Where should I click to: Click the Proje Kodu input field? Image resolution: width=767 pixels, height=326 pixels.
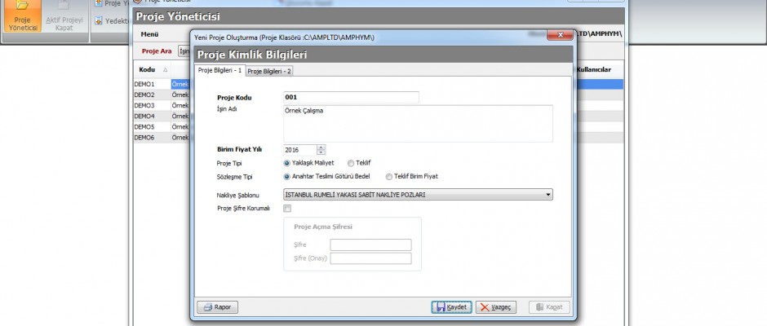[x=351, y=98]
